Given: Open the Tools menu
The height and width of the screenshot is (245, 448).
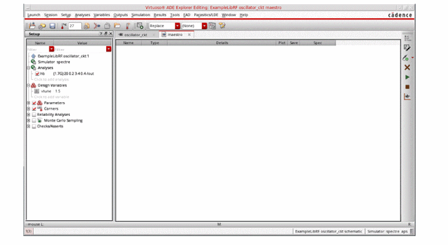Looking at the screenshot, I should 175,15.
